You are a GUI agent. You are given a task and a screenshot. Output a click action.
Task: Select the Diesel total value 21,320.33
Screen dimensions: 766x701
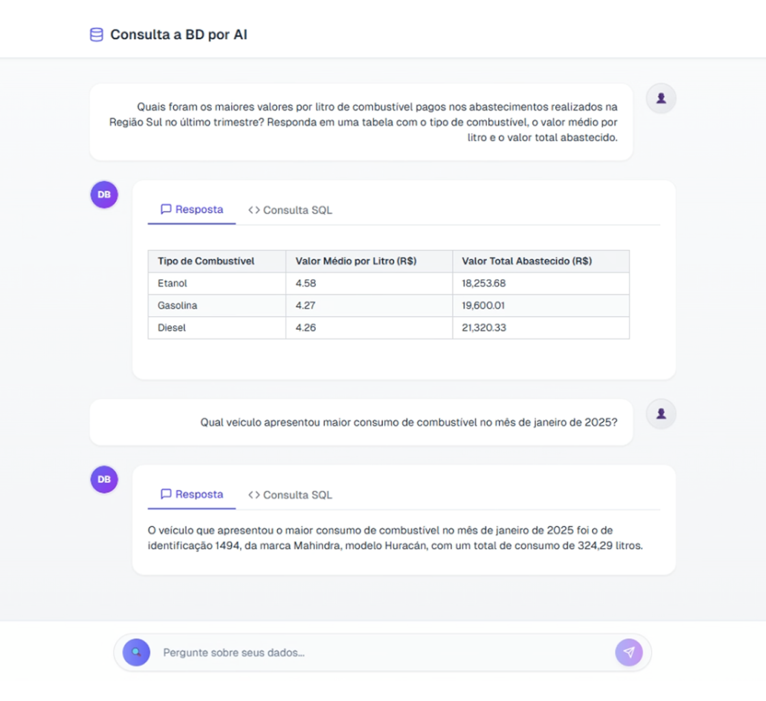484,327
